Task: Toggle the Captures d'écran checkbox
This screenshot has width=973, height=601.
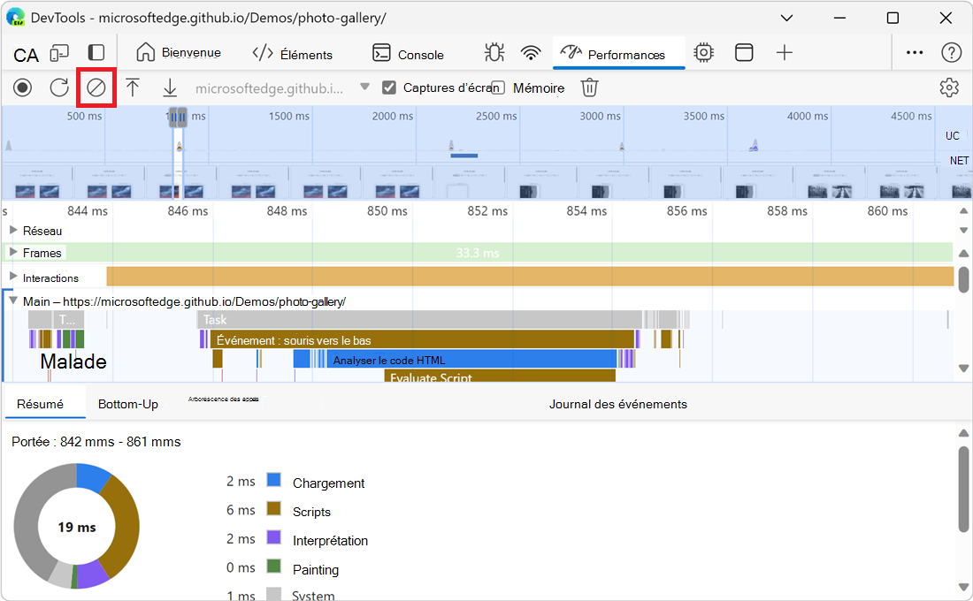Action: pos(389,87)
